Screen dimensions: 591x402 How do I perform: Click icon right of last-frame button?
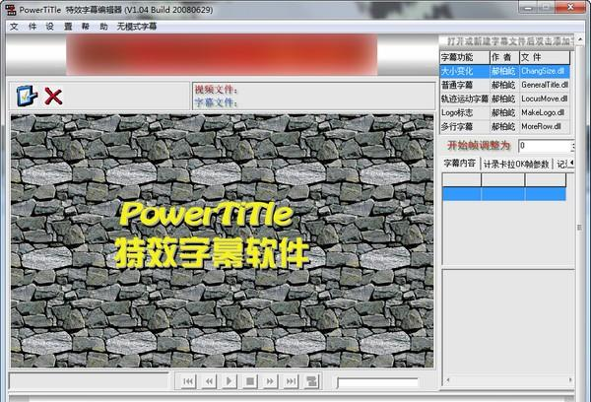[311, 381]
